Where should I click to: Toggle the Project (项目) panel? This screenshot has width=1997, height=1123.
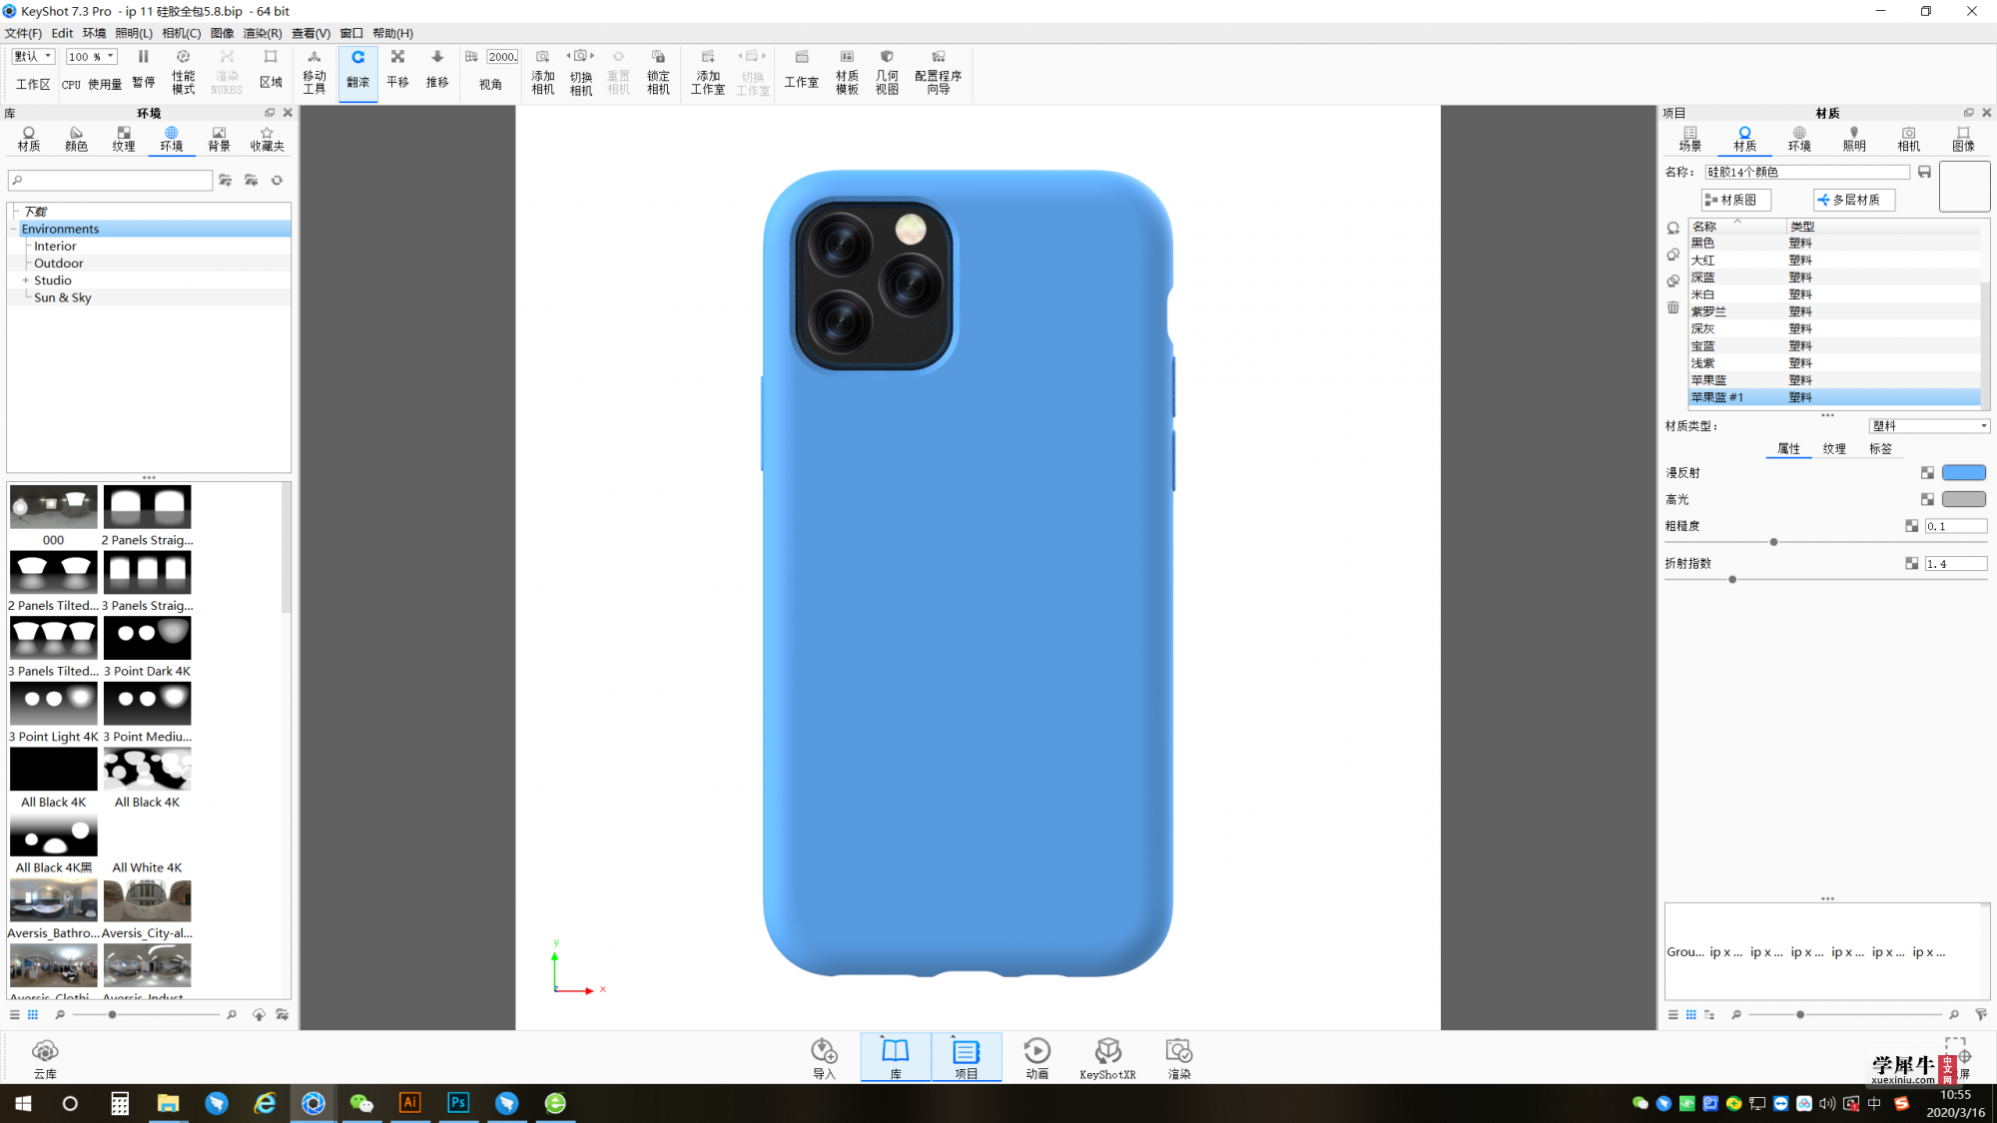[967, 1058]
